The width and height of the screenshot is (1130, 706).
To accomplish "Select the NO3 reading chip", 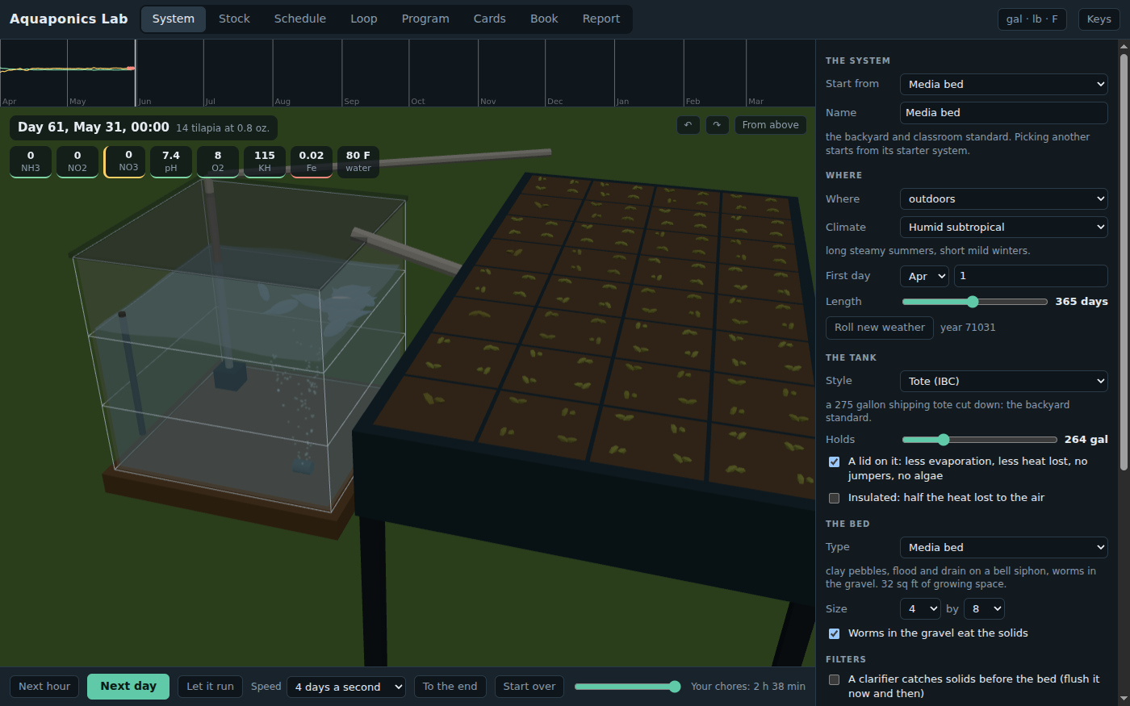I will (124, 161).
